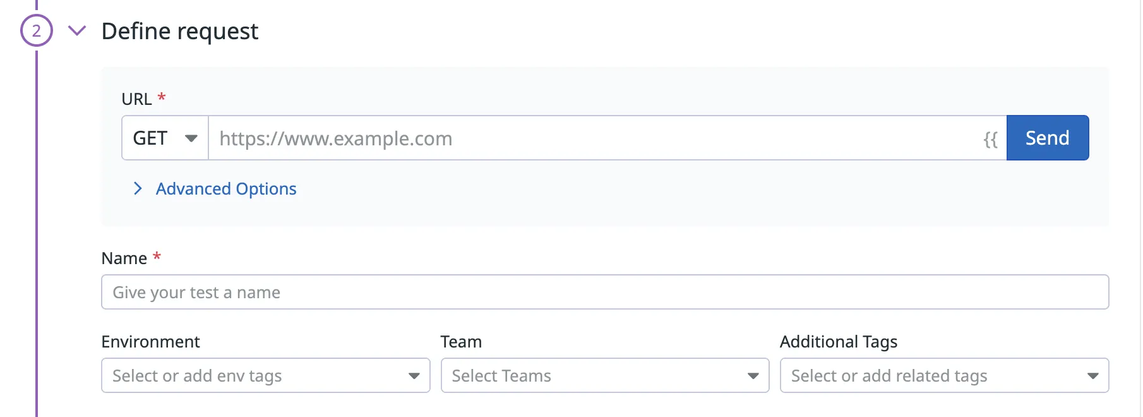
Task: Click the Environment field label
Action: 150,342
